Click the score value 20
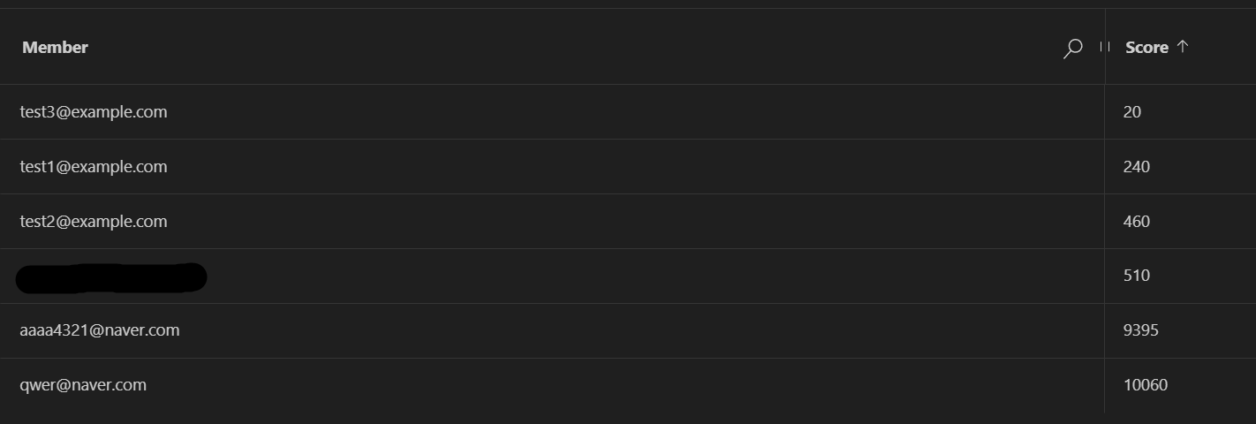Image resolution: width=1256 pixels, height=424 pixels. pyautogui.click(x=1132, y=112)
